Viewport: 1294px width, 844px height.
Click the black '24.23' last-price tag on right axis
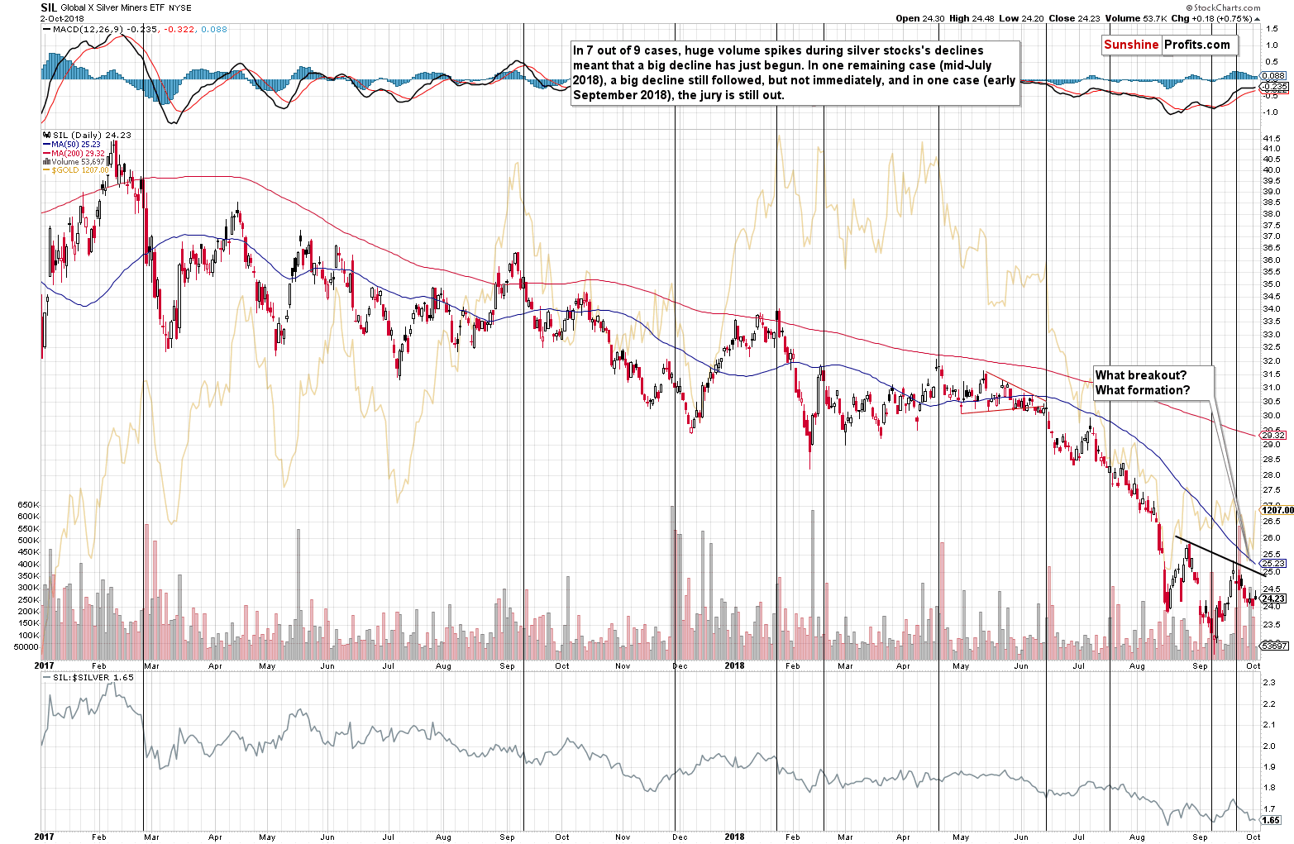(x=1274, y=598)
